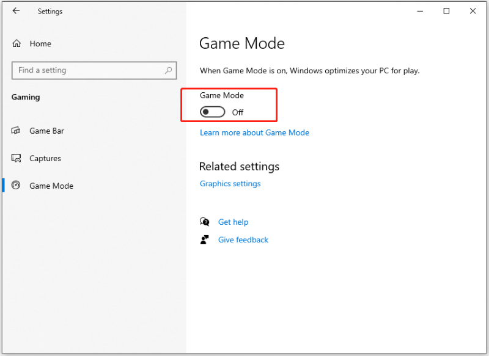489x356 pixels.
Task: Click the 'Windows optimizes your PC' description
Action: [310, 71]
